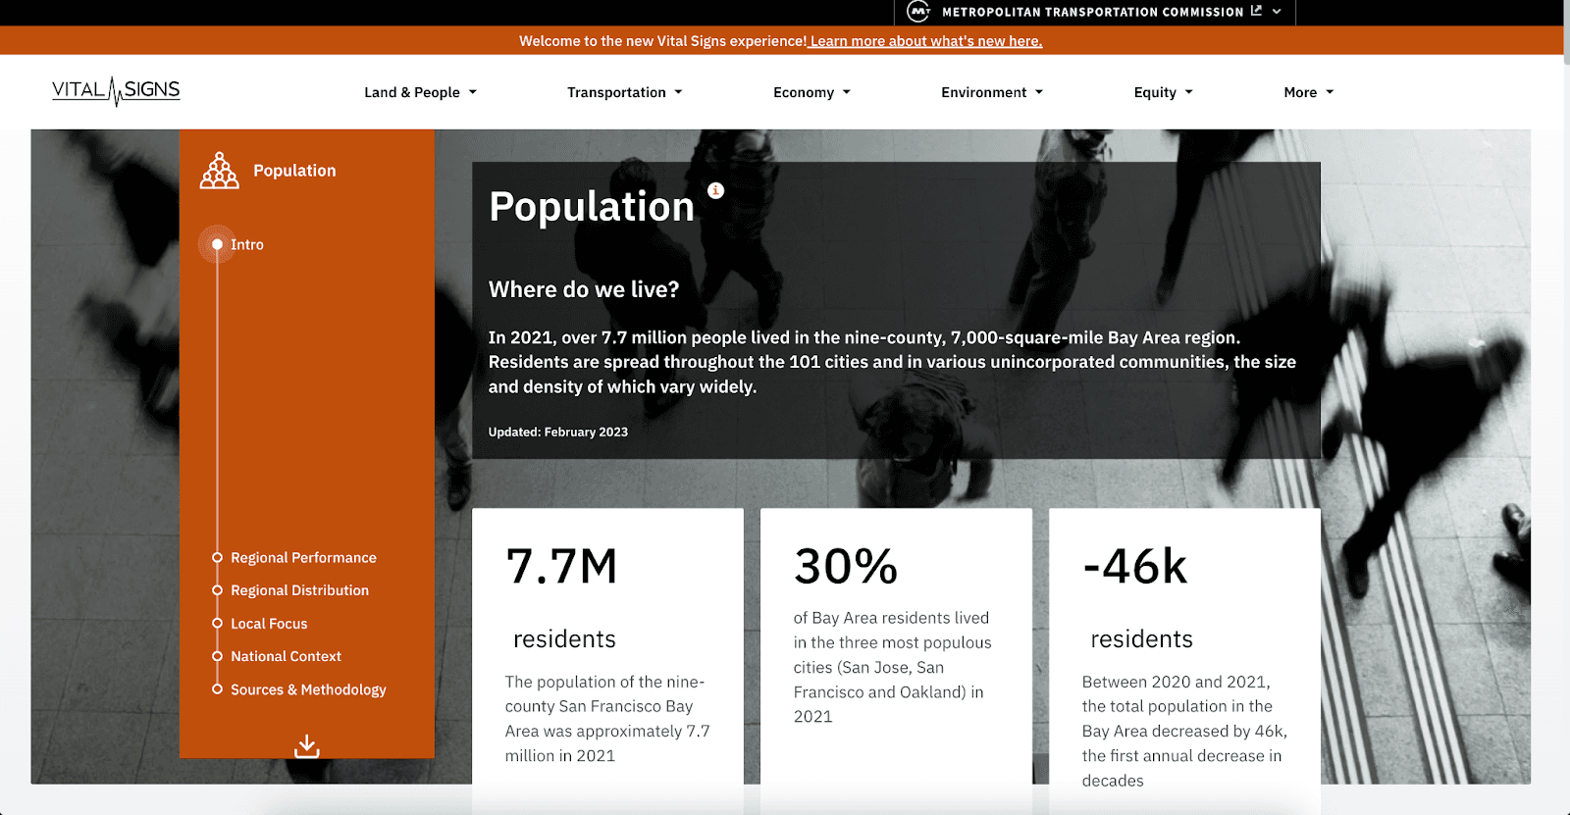The image size is (1570, 815).
Task: Click Metropolitan Transportation Commission text link
Action: tap(1092, 12)
